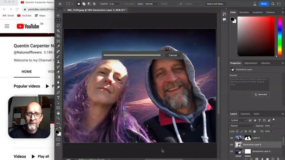Create new fill or adjustment layer

[262, 159]
